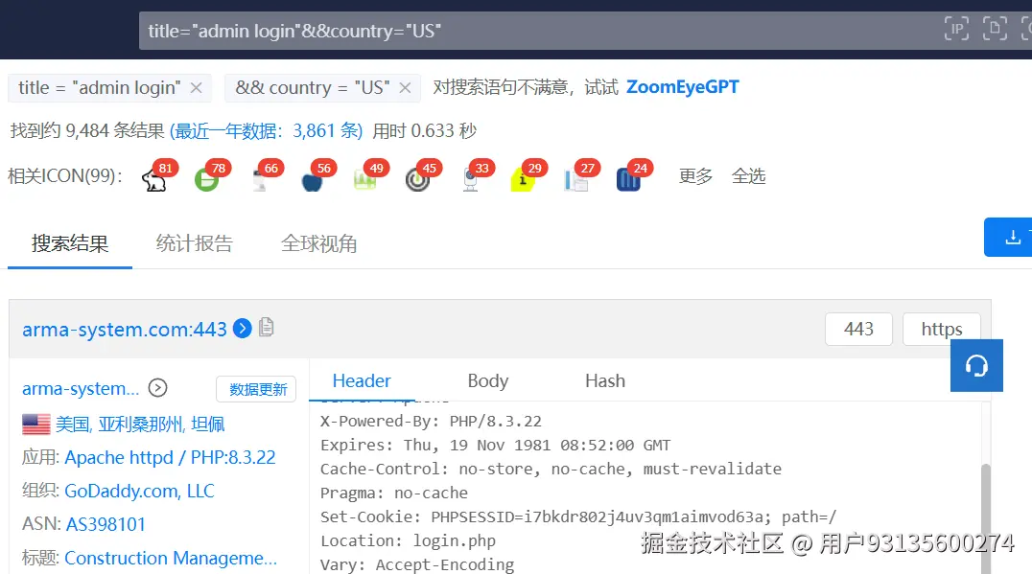
Task: Click the blue download button
Action: pyautogui.click(x=1008, y=237)
